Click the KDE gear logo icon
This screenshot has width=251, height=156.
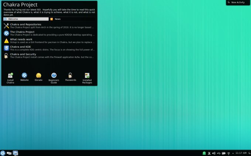click(6, 48)
